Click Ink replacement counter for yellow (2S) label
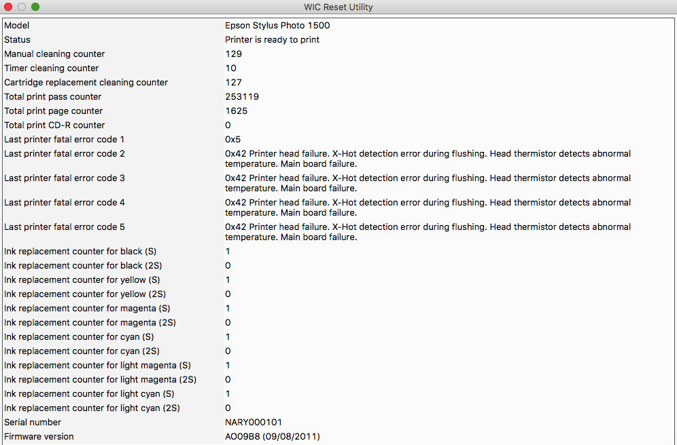Viewport: 677px width, 445px height. click(x=84, y=294)
